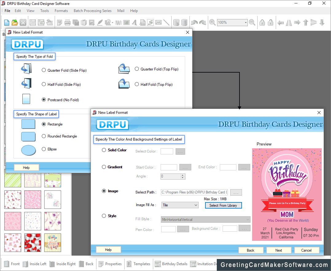
Task: Click the diagonal line drawing tool icon
Action: pos(166,22)
